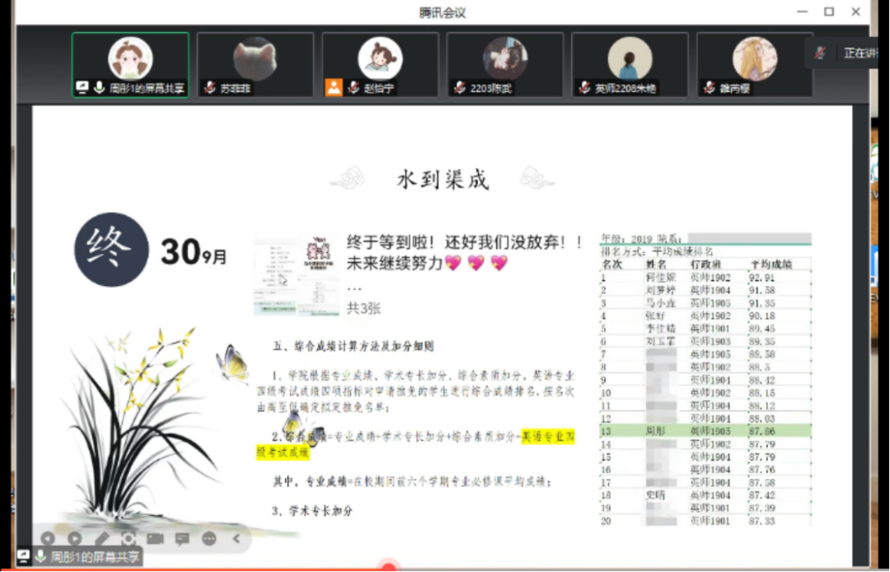This screenshot has width=890, height=572.
Task: Open the more options ellipsis menu
Action: [209, 538]
